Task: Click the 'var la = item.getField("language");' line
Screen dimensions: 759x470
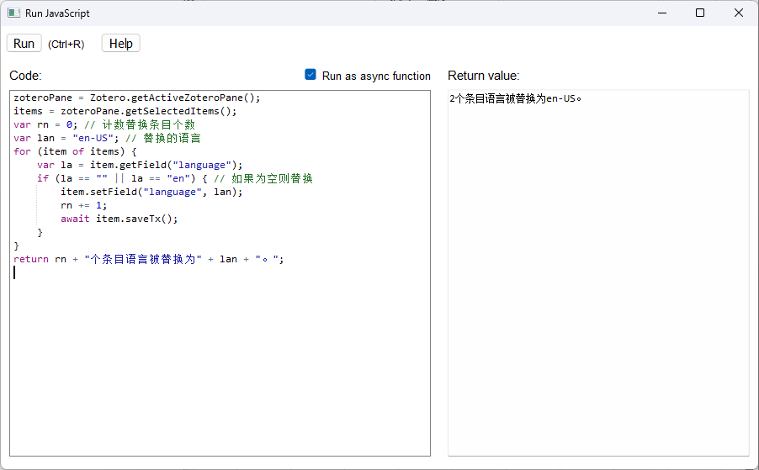Action: coord(140,165)
